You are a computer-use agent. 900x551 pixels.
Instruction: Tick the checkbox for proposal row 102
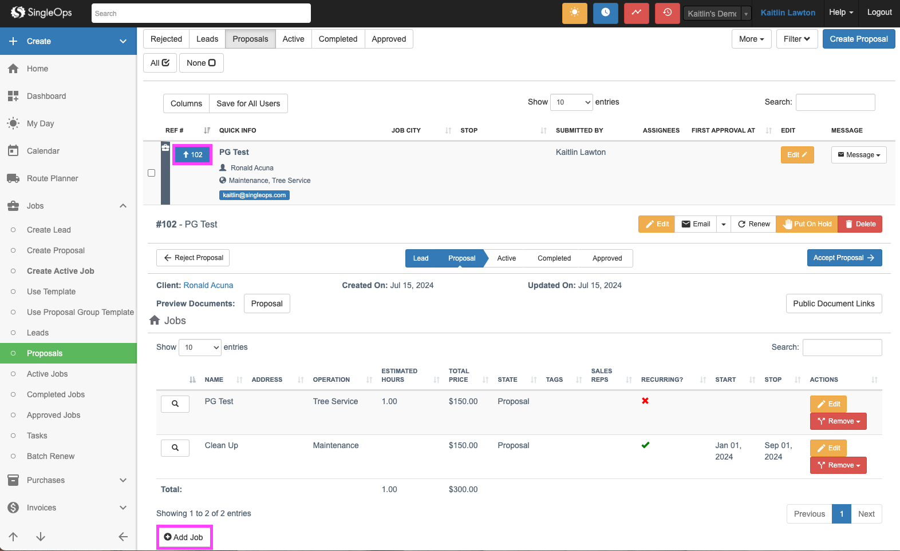tap(152, 173)
